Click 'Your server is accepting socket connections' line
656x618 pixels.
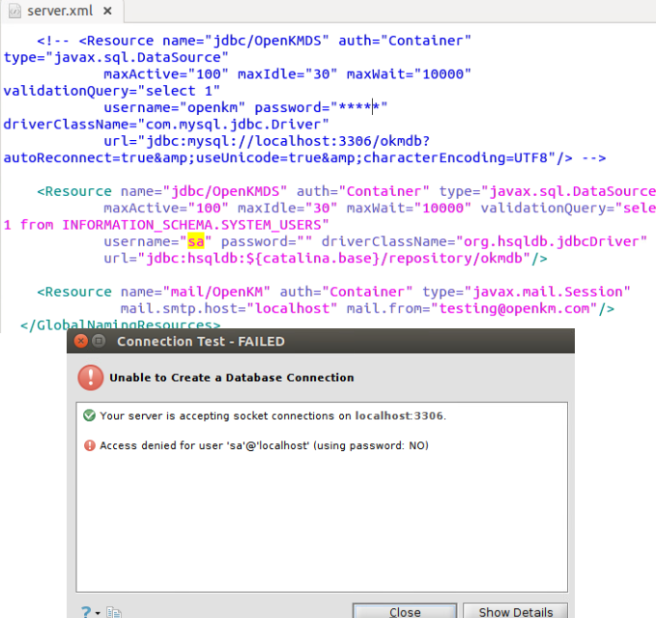pos(272,416)
